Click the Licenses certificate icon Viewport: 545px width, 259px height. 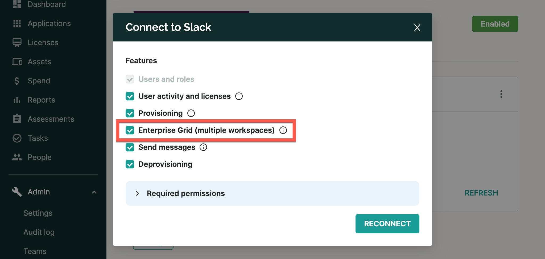17,43
